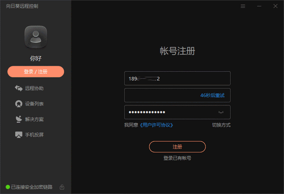Click the 我同意 agreement text
Screen dimensions: 284x194
point(131,125)
